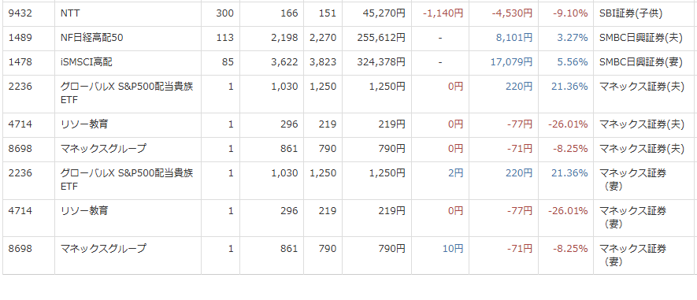Click stock code 1478

20,63
